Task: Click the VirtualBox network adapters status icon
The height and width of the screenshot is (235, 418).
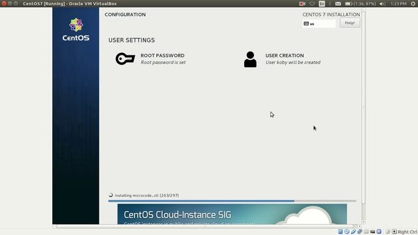Action: [360, 232]
